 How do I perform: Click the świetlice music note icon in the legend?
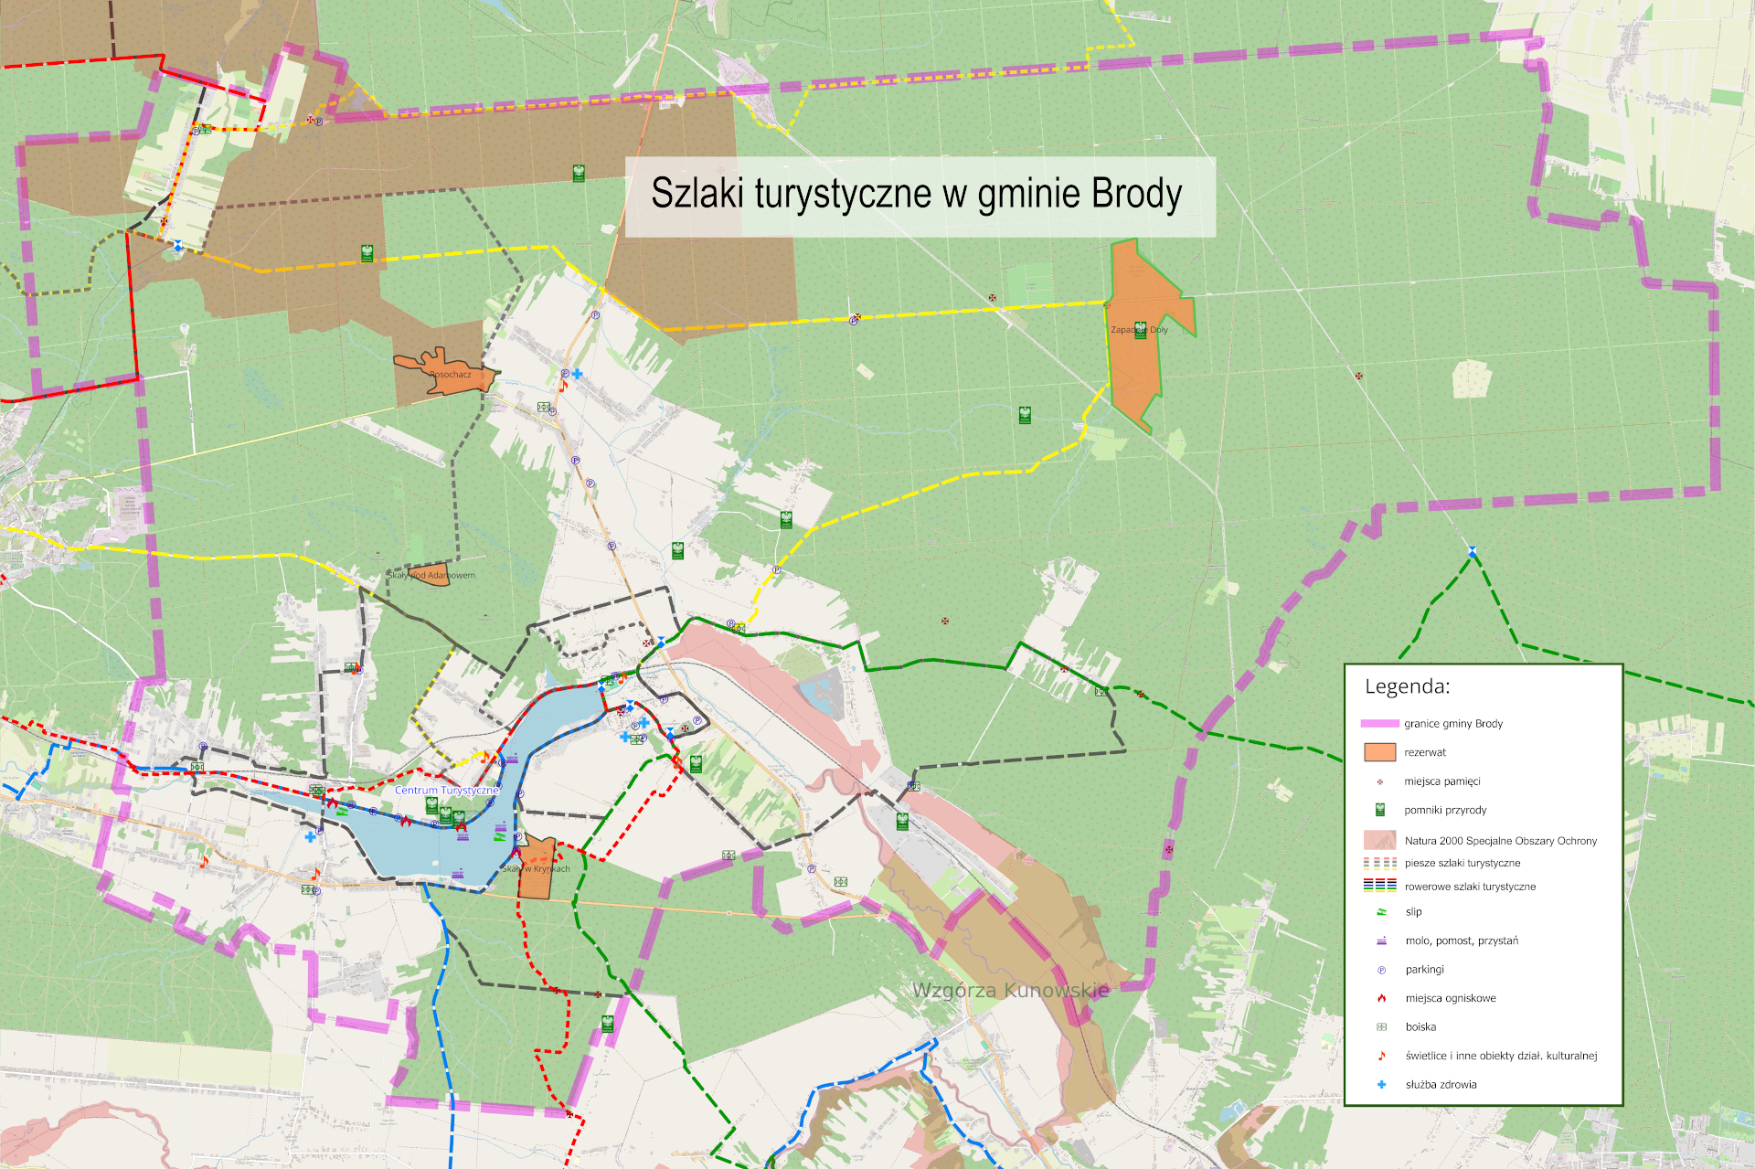(1381, 1056)
